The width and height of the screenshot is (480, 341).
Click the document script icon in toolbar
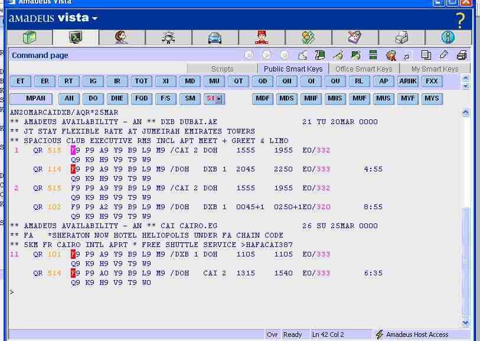click(x=320, y=55)
